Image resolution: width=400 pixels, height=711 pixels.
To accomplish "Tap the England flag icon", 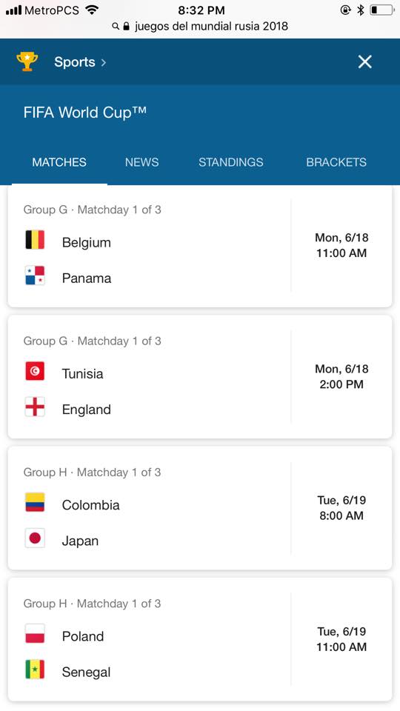I will [35, 407].
